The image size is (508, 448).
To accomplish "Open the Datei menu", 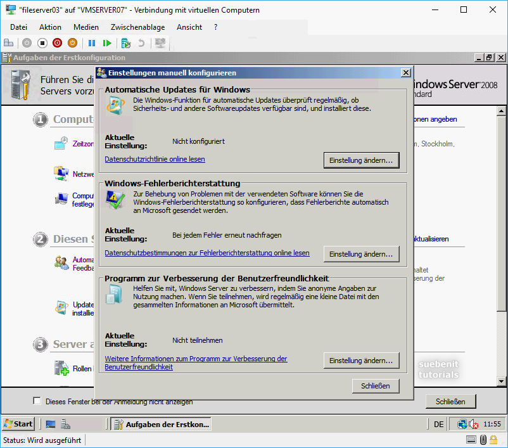I will pos(18,27).
